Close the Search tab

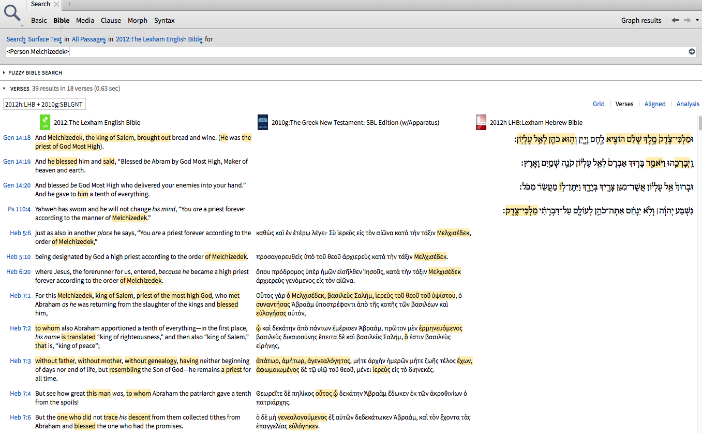tap(57, 4)
